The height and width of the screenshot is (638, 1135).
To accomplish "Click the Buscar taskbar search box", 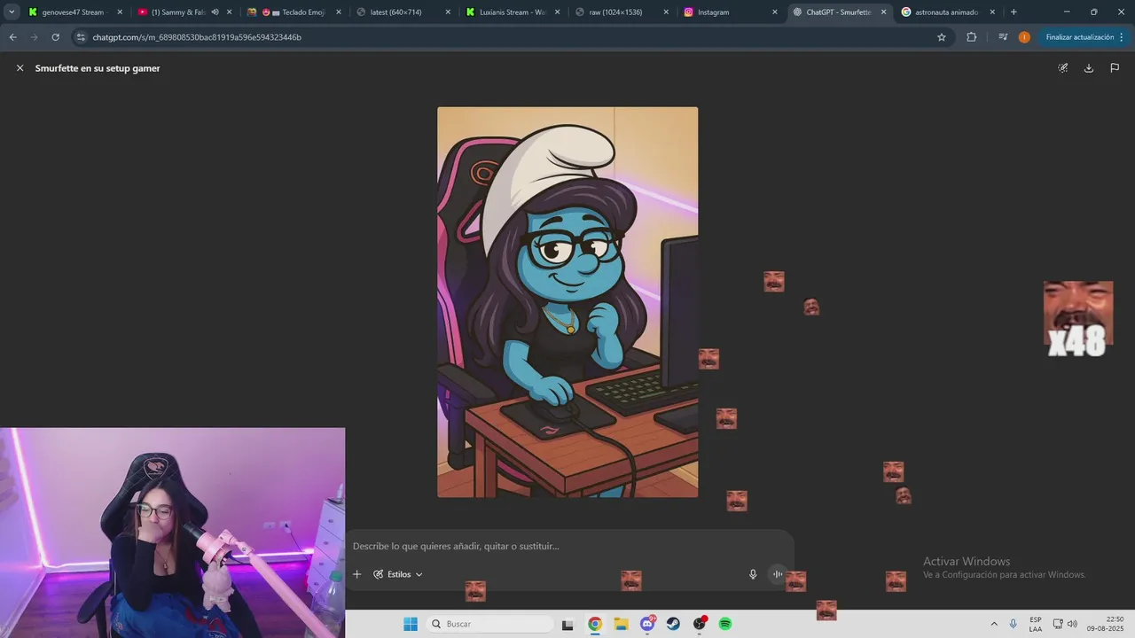I will 490,624.
